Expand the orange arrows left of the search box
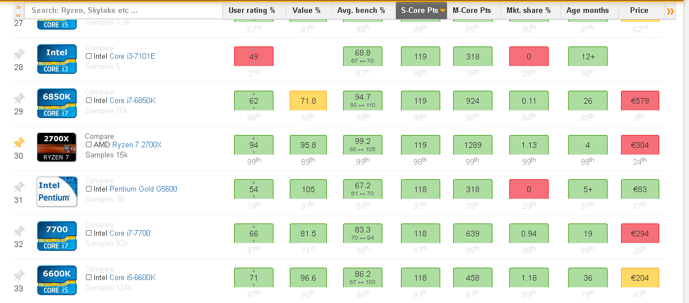The image size is (689, 303). tap(19, 11)
